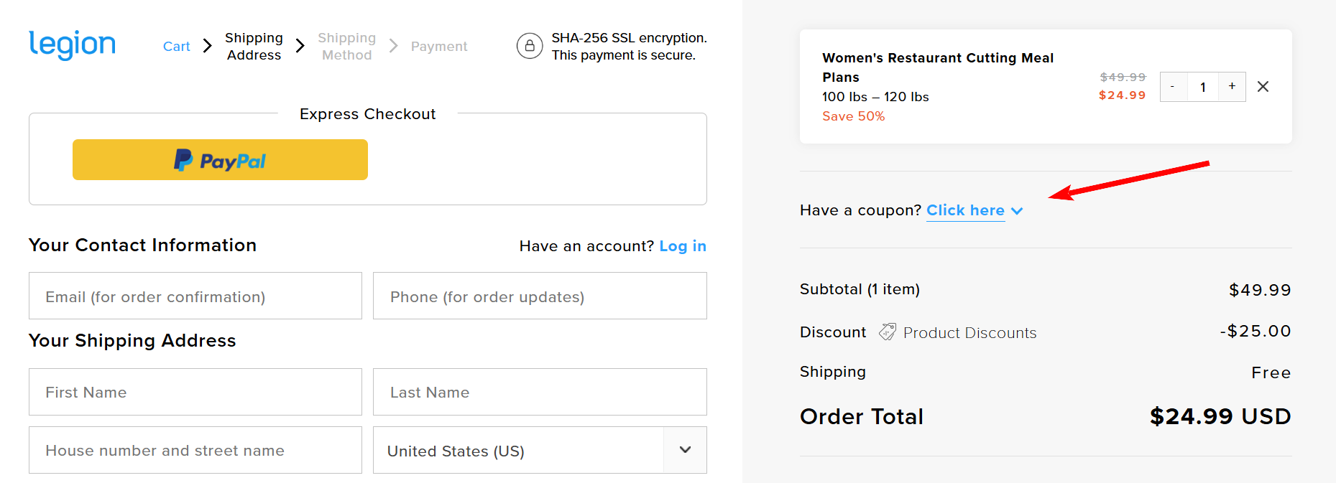Focus the House number and street field
The image size is (1336, 483).
point(195,451)
